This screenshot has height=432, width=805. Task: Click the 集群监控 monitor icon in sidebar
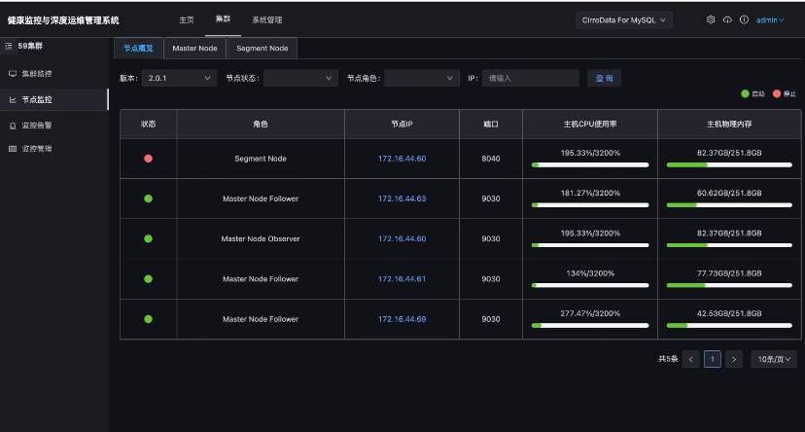point(12,74)
